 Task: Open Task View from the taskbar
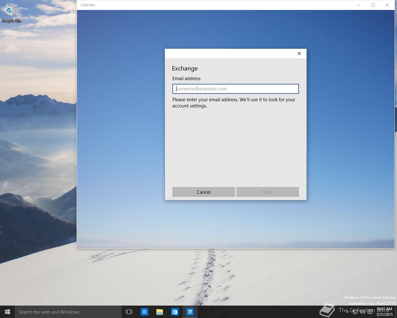tap(129, 312)
